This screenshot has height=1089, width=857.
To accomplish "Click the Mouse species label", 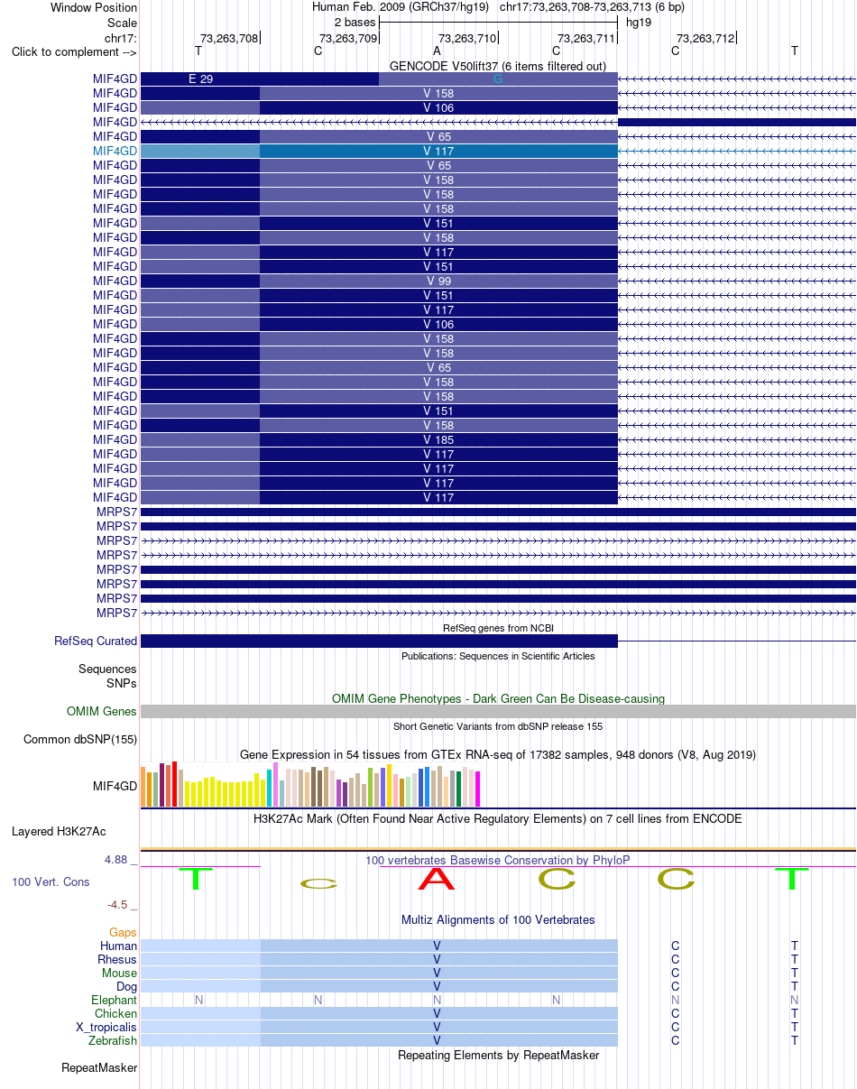I will [x=119, y=973].
